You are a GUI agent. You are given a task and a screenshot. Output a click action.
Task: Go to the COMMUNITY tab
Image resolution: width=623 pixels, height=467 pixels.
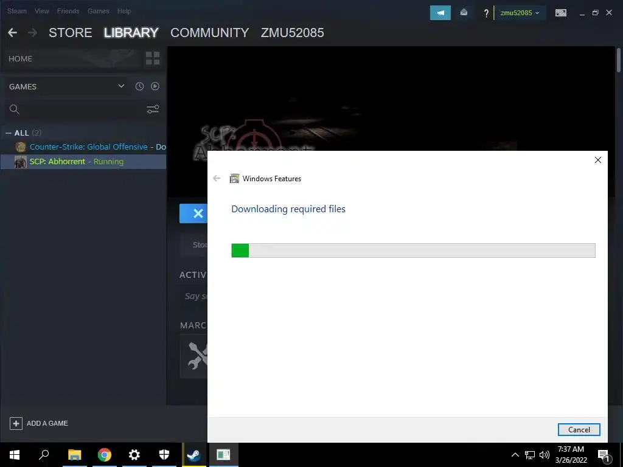(x=210, y=33)
